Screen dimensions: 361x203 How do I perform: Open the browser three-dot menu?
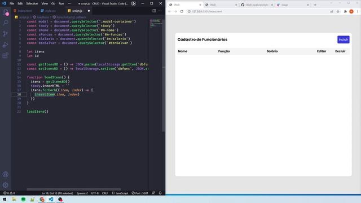(358, 11)
